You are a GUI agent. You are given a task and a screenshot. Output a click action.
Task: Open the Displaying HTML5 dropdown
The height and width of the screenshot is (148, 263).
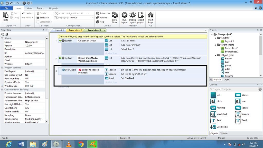pos(92,17)
